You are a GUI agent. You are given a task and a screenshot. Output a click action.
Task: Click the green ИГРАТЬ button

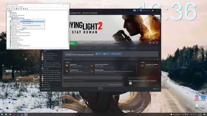point(73,43)
